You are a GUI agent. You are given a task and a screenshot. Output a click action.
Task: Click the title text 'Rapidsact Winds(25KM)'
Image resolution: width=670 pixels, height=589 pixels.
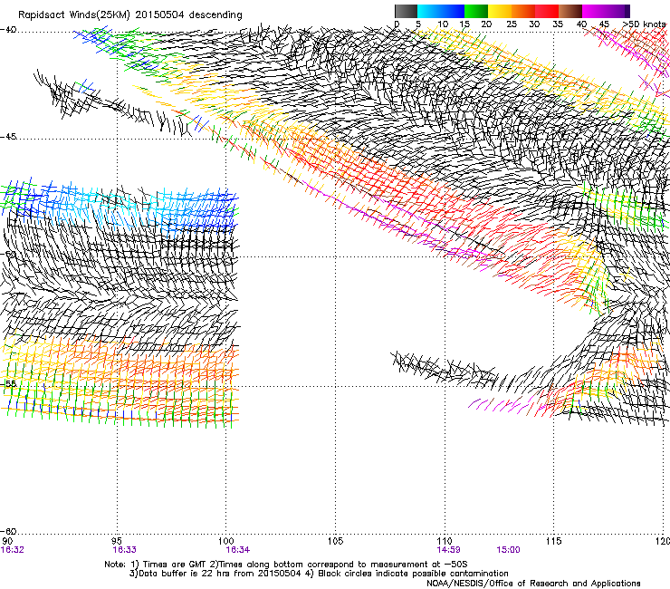point(73,15)
